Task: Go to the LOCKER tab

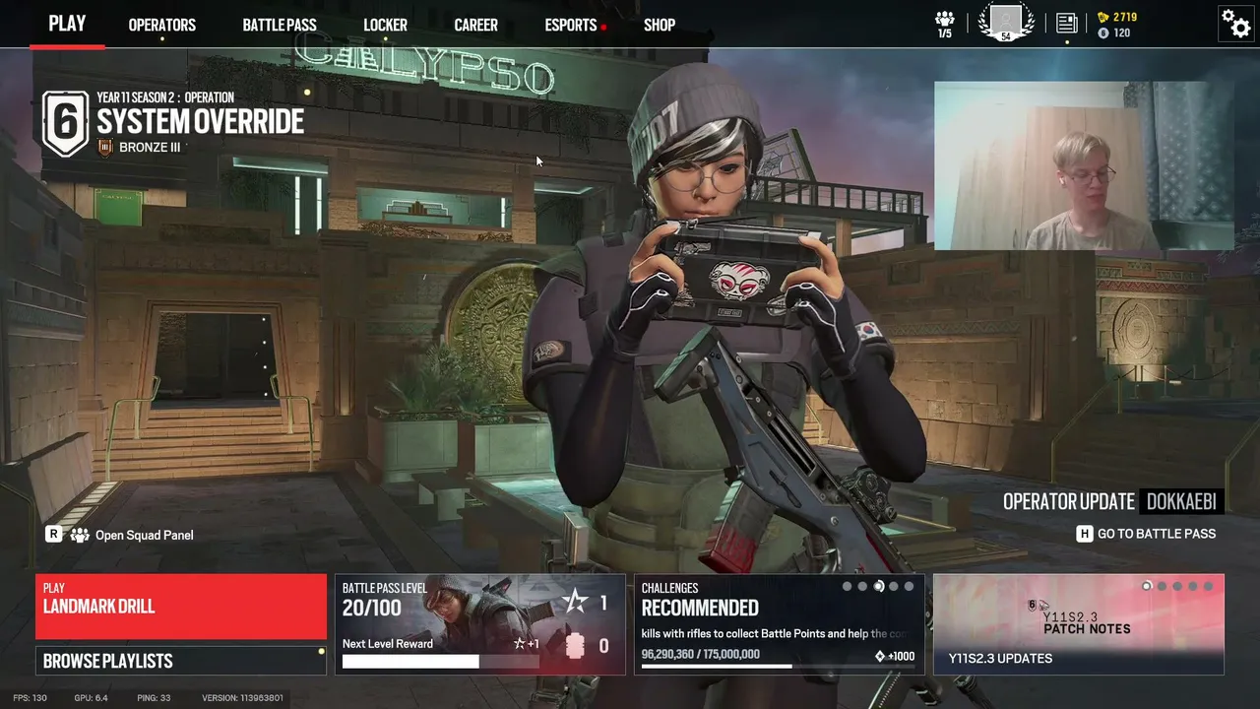Action: (385, 26)
